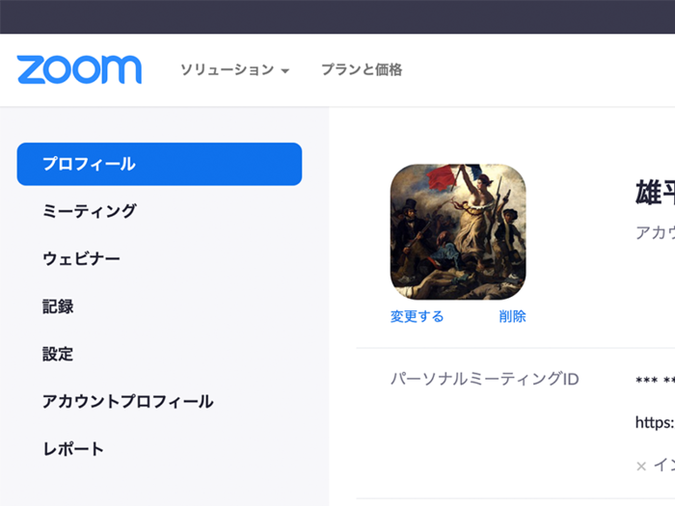Select the プロフィール sidebar item

[159, 164]
